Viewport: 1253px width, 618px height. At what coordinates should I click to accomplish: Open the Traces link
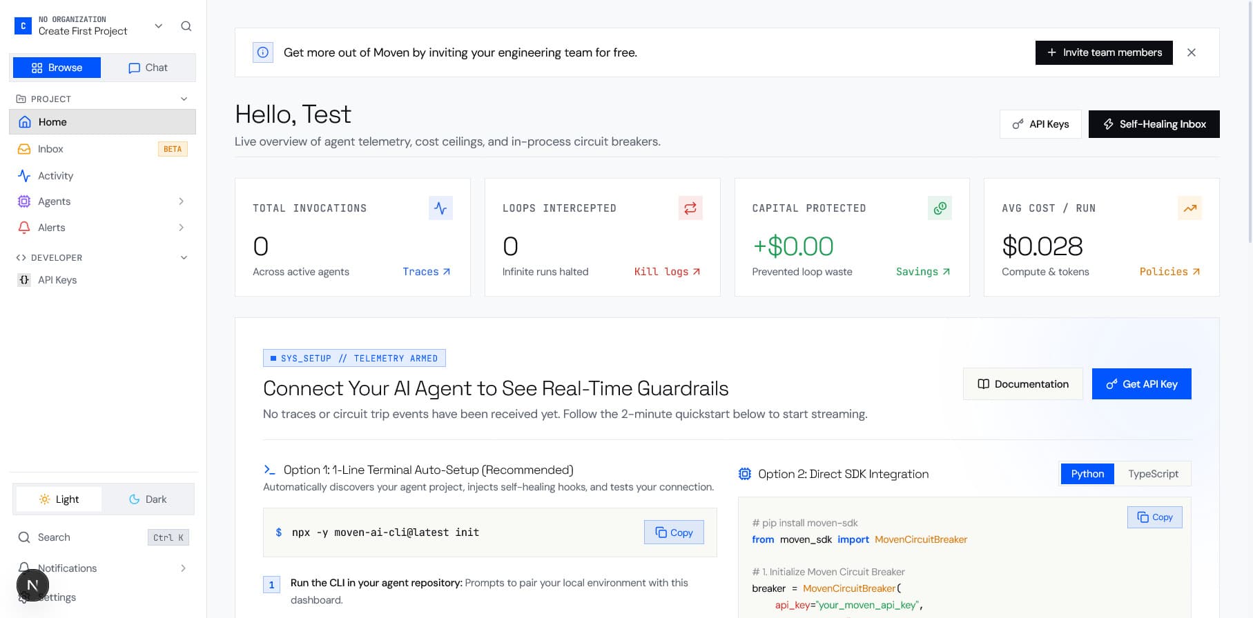click(427, 272)
